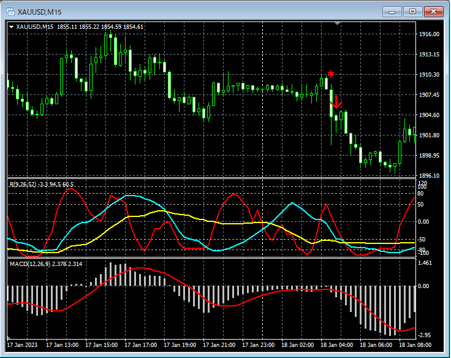Expand the triangle beside XAUUSD,M15 label

[x=12, y=27]
